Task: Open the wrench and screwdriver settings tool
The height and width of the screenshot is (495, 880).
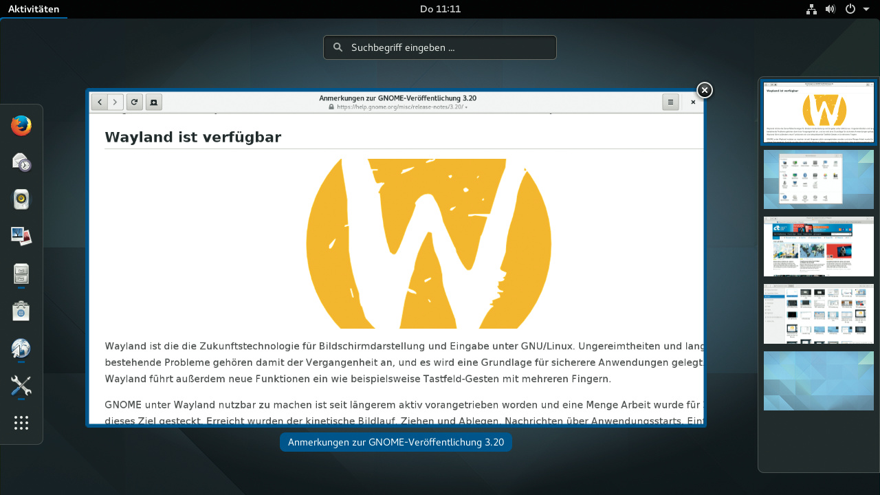Action: [x=21, y=386]
